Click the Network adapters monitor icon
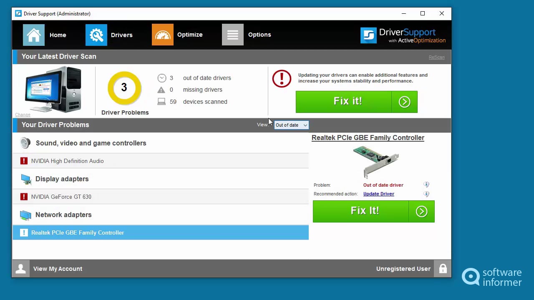Viewport: 534px width, 300px height. 25,215
